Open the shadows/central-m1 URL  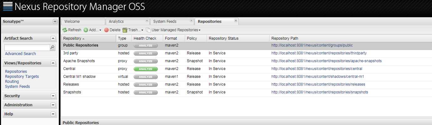point(317,77)
